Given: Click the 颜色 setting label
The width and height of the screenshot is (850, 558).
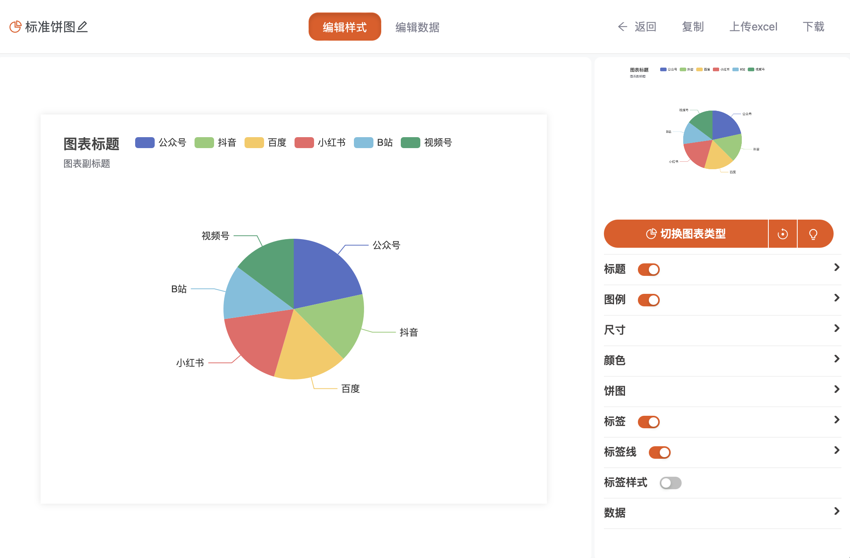Looking at the screenshot, I should pyautogui.click(x=615, y=360).
